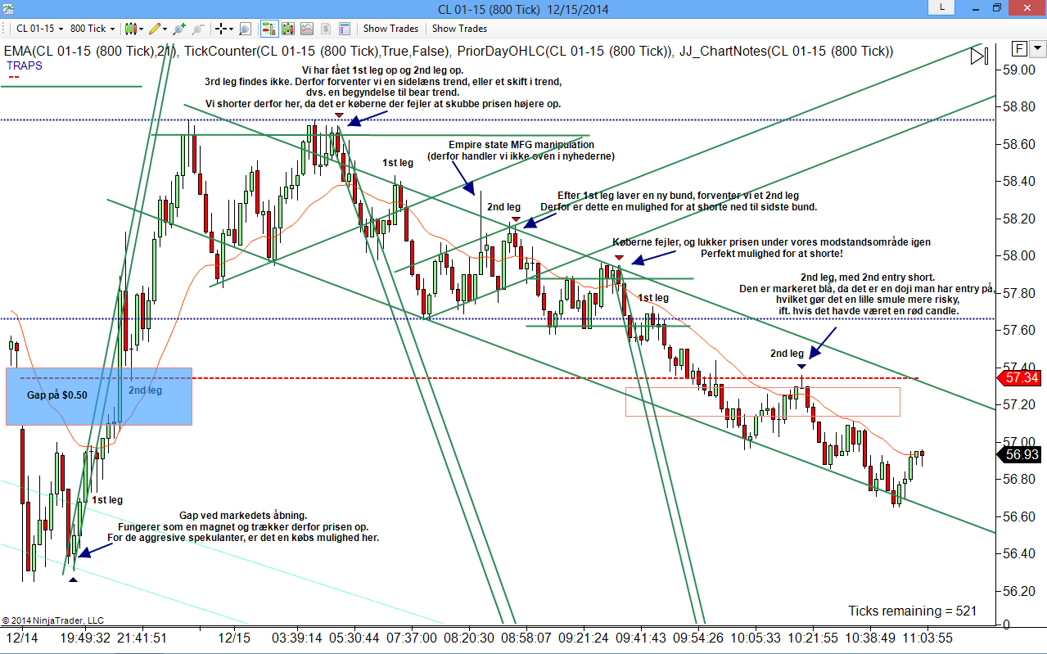Click the scroll-to-latest bar arrow icon
Image resolution: width=1047 pixels, height=654 pixels.
coord(979,56)
